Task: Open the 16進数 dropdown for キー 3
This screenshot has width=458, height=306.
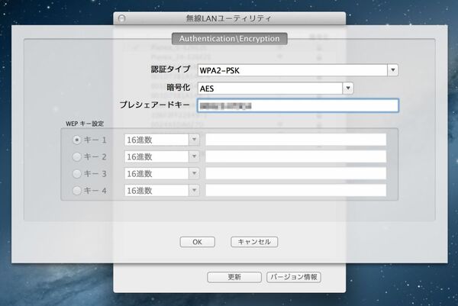Action: (x=162, y=174)
